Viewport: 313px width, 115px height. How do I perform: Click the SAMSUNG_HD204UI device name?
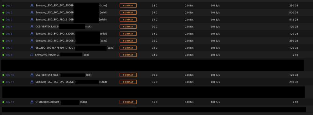(x=48, y=55)
